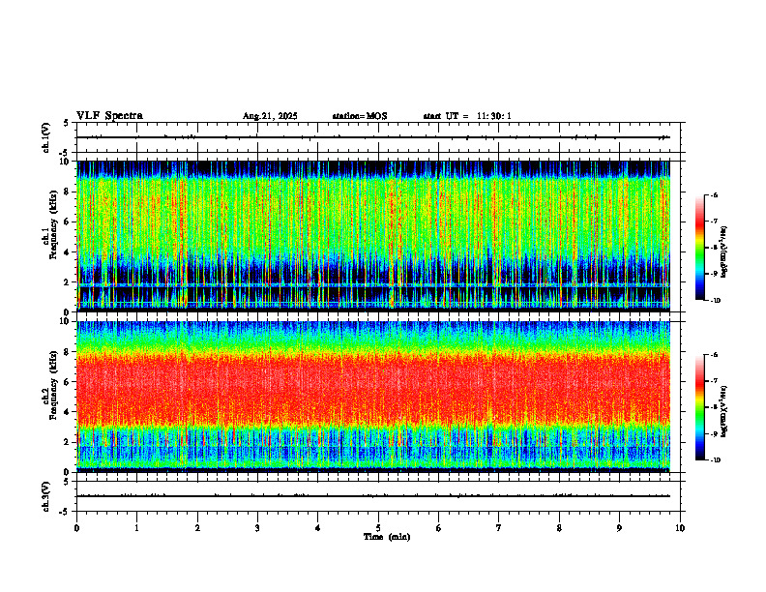Click the ch.1 spectrogram color bar
The image size is (766, 592).
[x=699, y=248]
